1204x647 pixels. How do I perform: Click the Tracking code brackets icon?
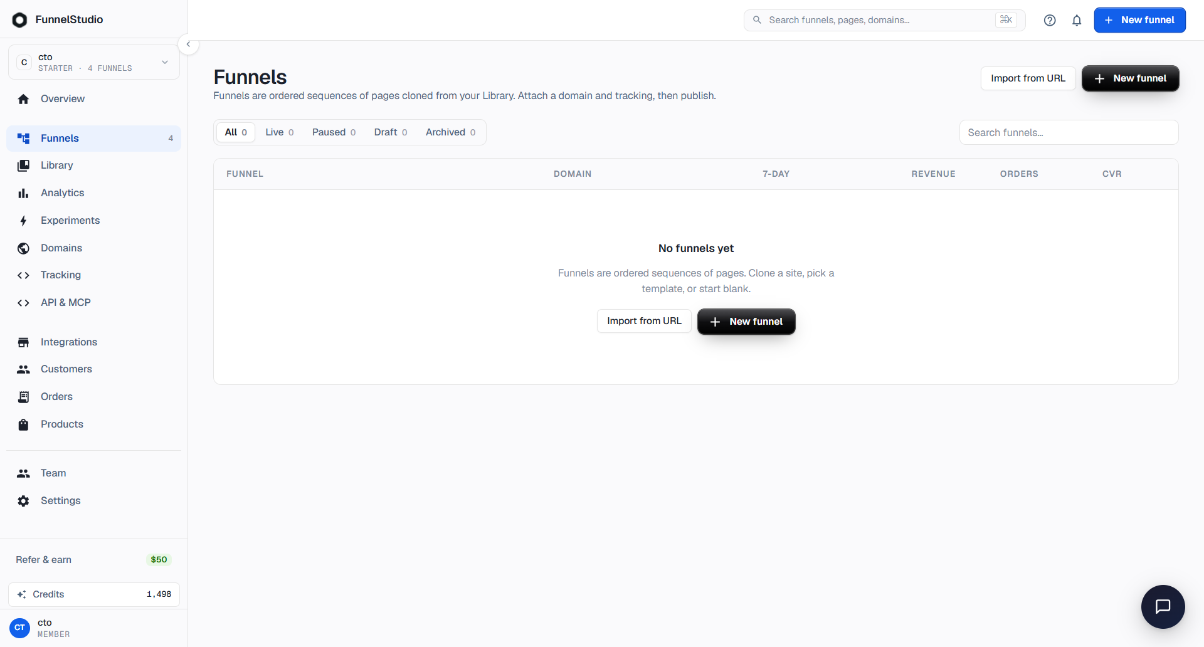pyautogui.click(x=23, y=275)
